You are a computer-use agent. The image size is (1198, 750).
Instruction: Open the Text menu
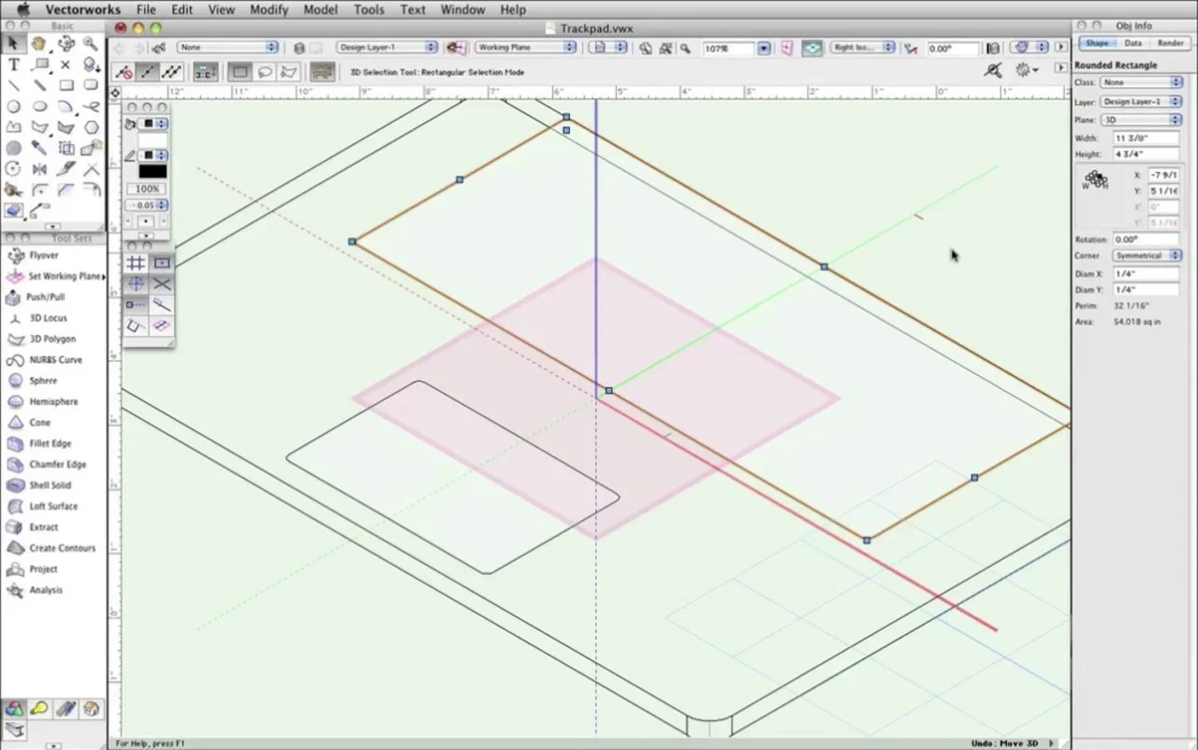pos(413,9)
